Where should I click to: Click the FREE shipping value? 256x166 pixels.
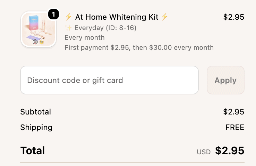pos(234,127)
